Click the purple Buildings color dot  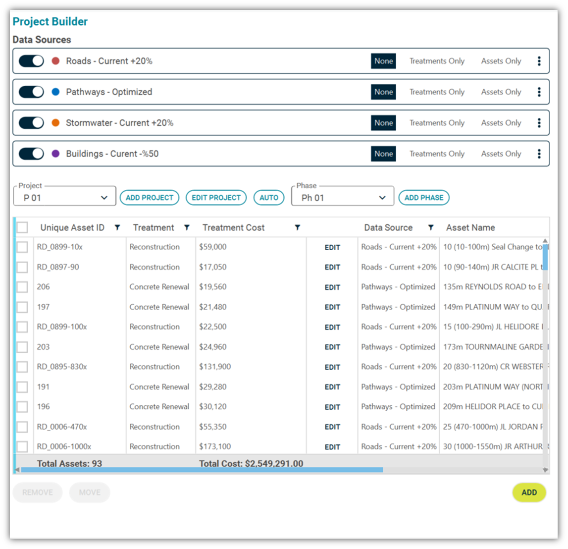(55, 154)
